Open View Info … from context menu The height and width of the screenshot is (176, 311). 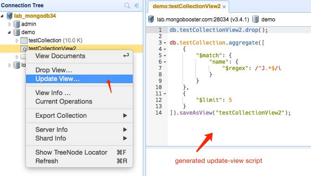click(x=79, y=93)
